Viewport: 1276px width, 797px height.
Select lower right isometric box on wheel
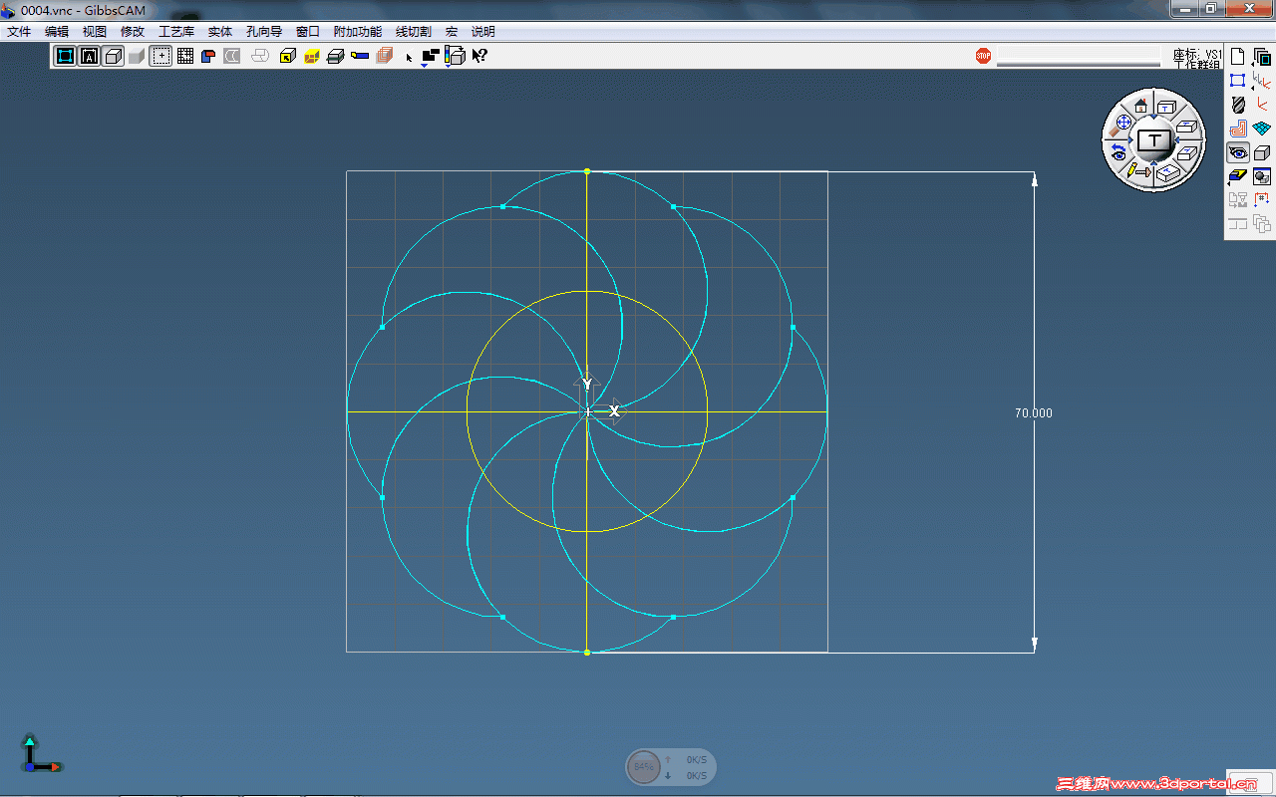tap(1187, 152)
